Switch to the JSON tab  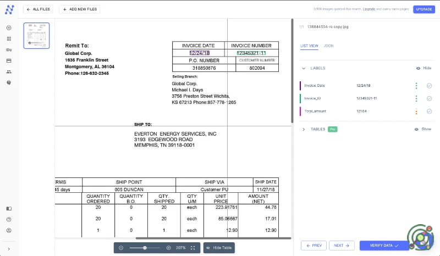tap(328, 46)
